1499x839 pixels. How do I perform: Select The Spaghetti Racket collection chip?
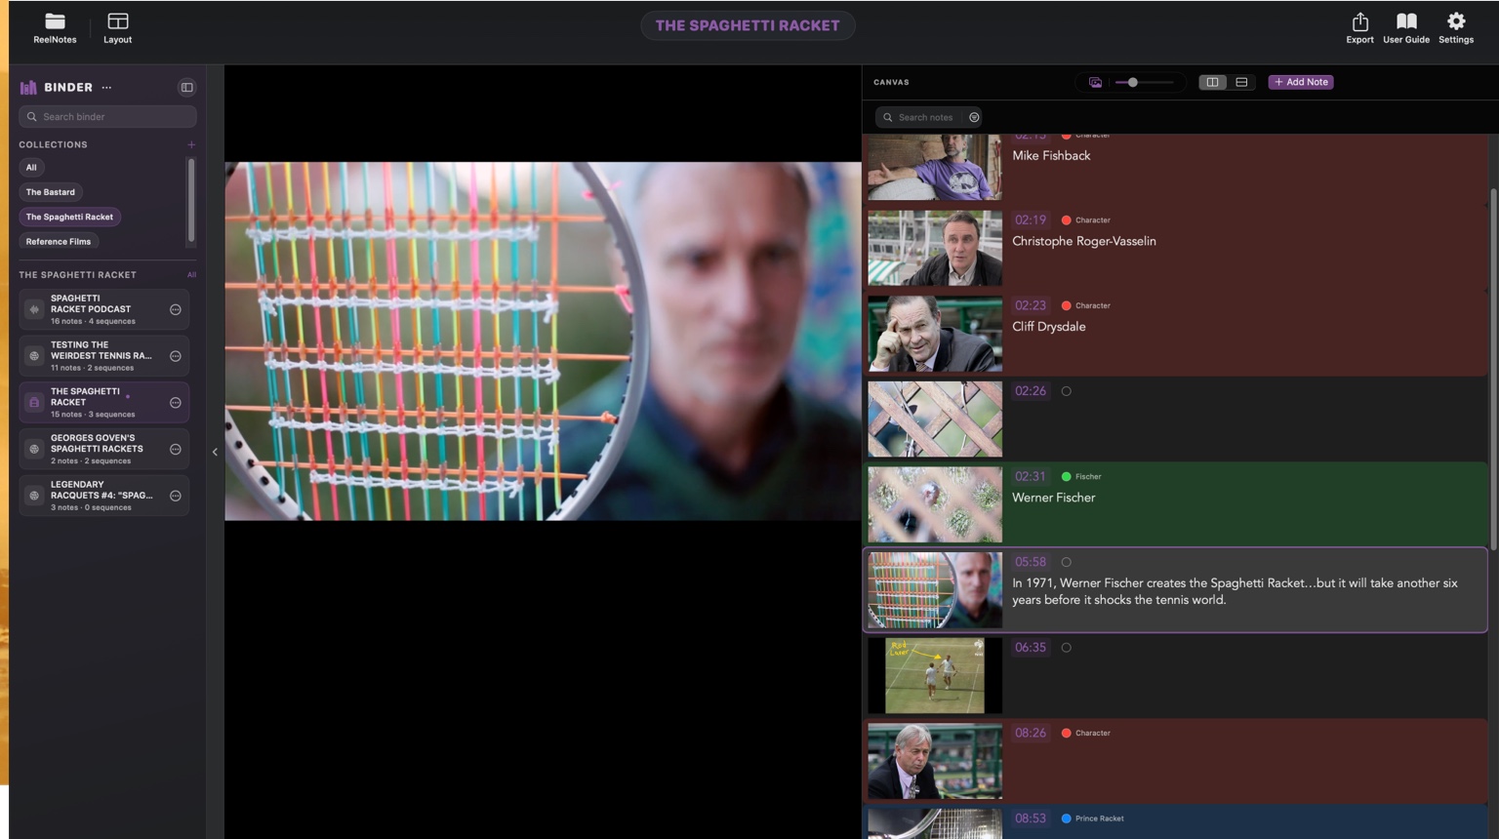pos(69,217)
